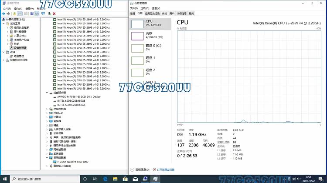Select 计算机管理(本地) root node in the tree
This screenshot has height=183, width=327.
click(x=15, y=19)
